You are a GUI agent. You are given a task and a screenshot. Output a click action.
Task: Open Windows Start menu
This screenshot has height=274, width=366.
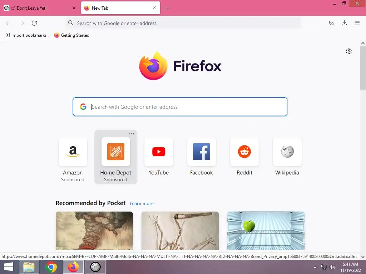9,267
